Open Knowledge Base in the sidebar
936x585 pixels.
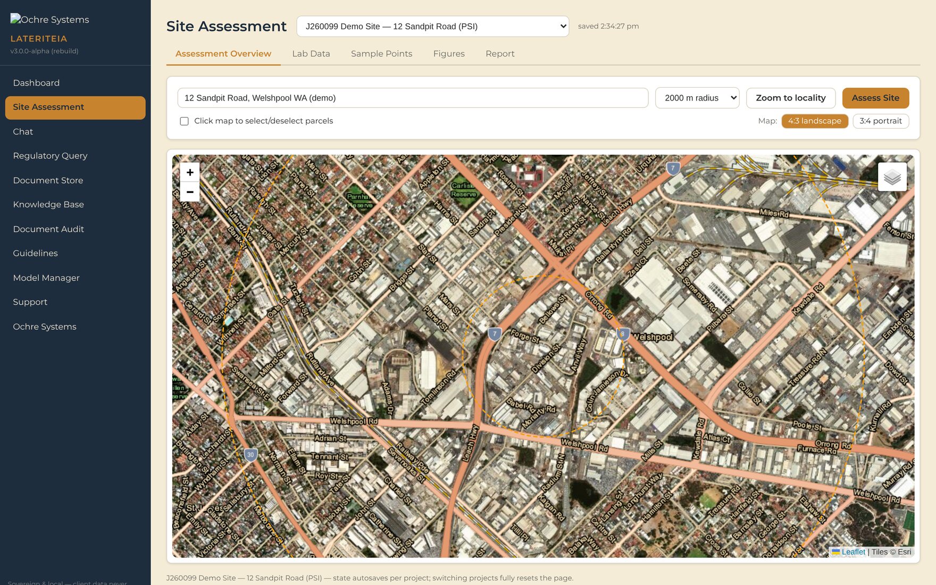tap(75, 205)
